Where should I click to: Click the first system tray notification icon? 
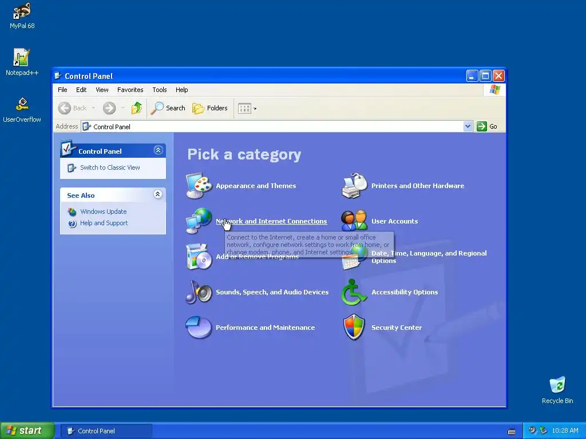[532, 430]
